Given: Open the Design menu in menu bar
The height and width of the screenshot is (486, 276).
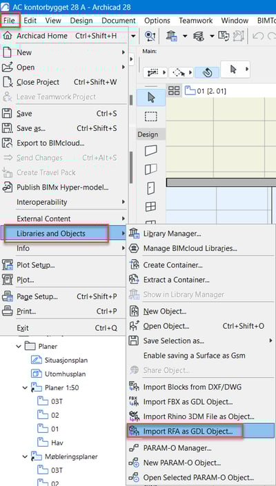Looking at the screenshot, I should [x=81, y=21].
